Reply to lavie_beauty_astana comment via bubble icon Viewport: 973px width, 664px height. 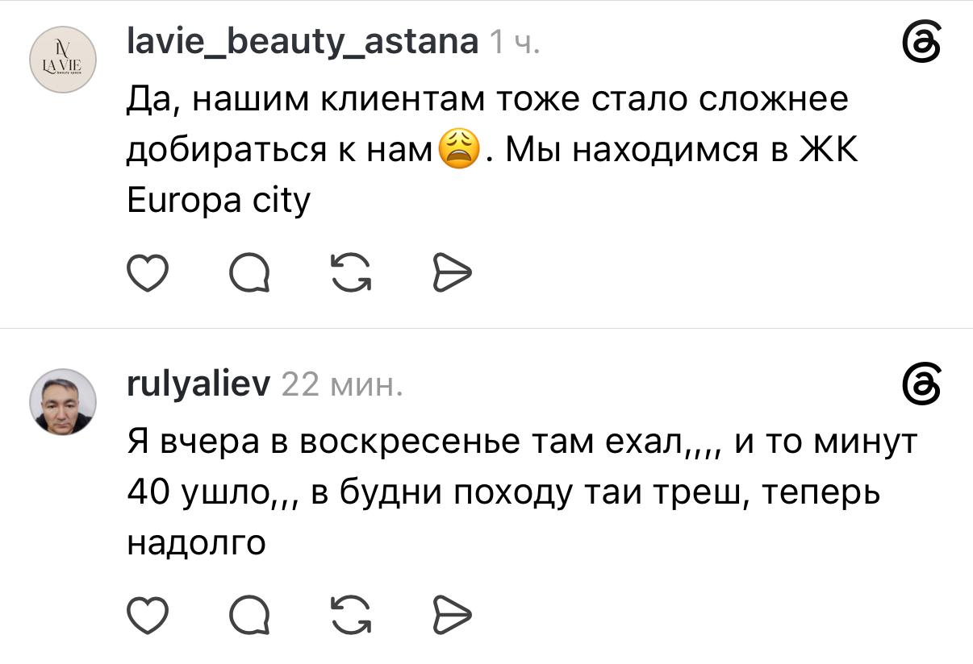point(249,276)
